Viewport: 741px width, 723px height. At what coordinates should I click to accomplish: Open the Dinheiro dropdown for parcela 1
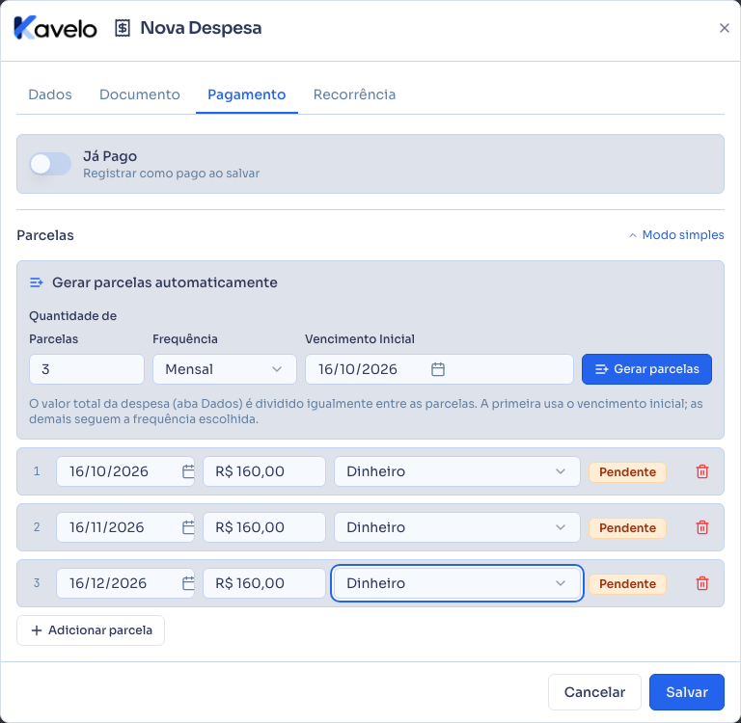click(457, 471)
